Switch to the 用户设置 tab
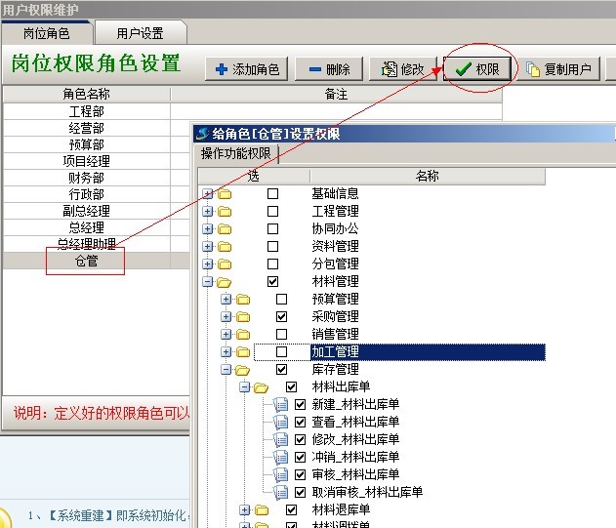Image resolution: width=616 pixels, height=528 pixels. point(140,33)
